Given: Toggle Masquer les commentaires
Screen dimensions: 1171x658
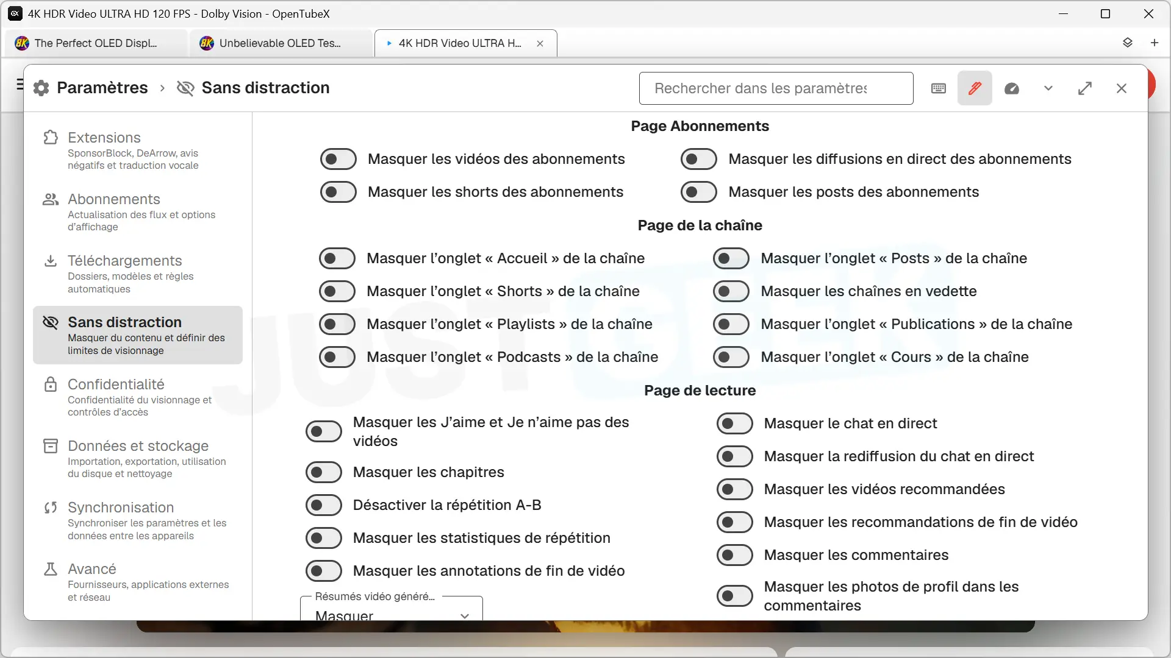Looking at the screenshot, I should tap(735, 556).
